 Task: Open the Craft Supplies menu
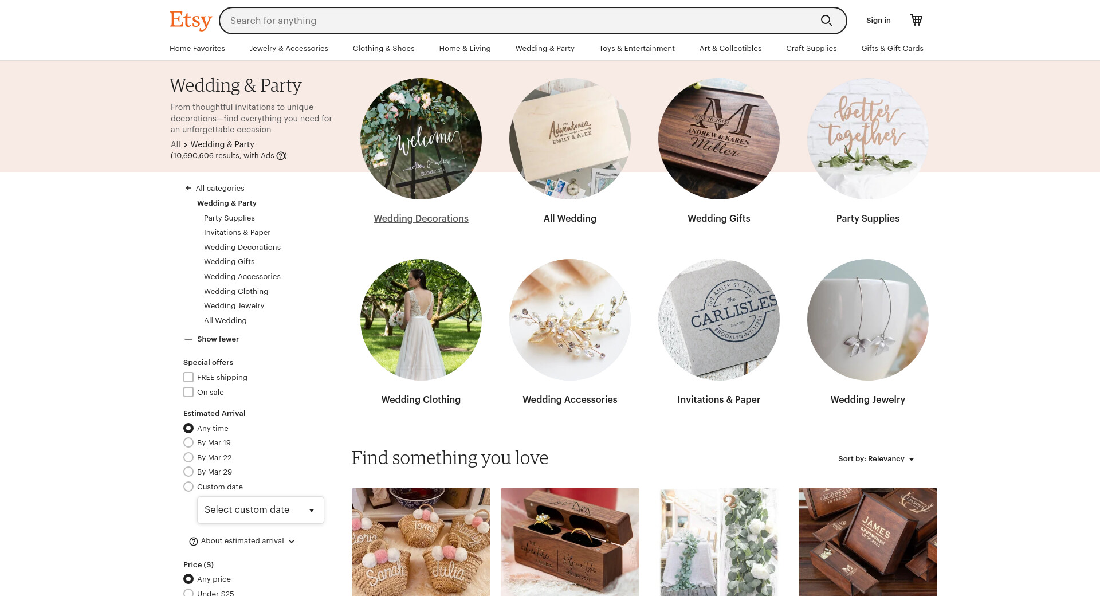pyautogui.click(x=811, y=49)
